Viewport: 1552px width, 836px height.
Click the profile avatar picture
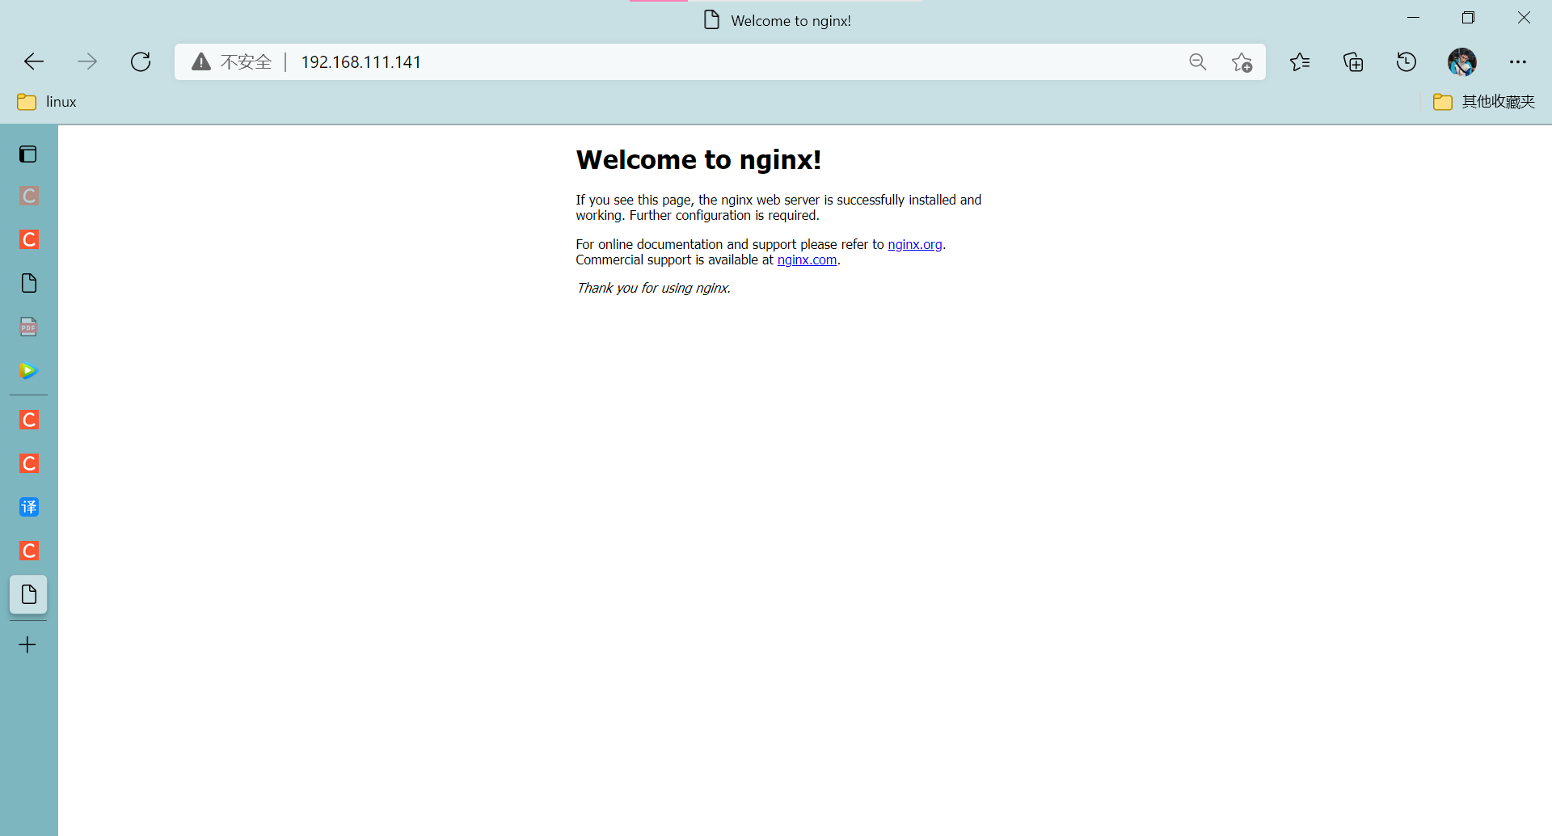tap(1461, 61)
